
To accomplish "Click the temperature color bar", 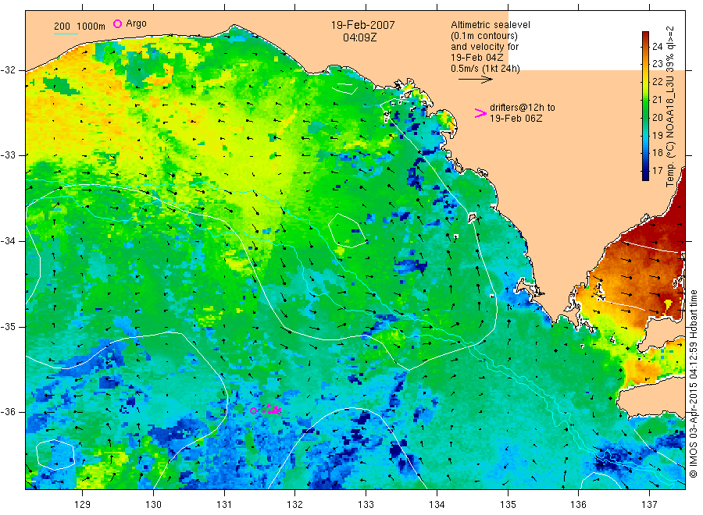I will click(x=645, y=105).
